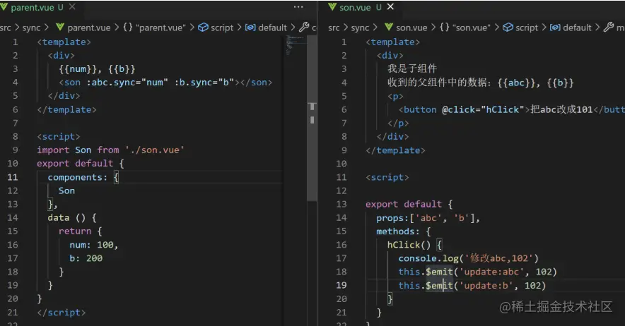The height and width of the screenshot is (326, 625).
Task: Click the Vue icon on parent.vue tab
Action: pyautogui.click(x=4, y=7)
